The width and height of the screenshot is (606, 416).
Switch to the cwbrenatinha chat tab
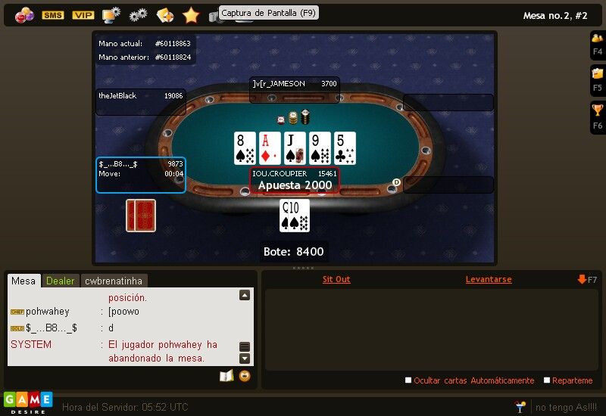pyautogui.click(x=114, y=281)
